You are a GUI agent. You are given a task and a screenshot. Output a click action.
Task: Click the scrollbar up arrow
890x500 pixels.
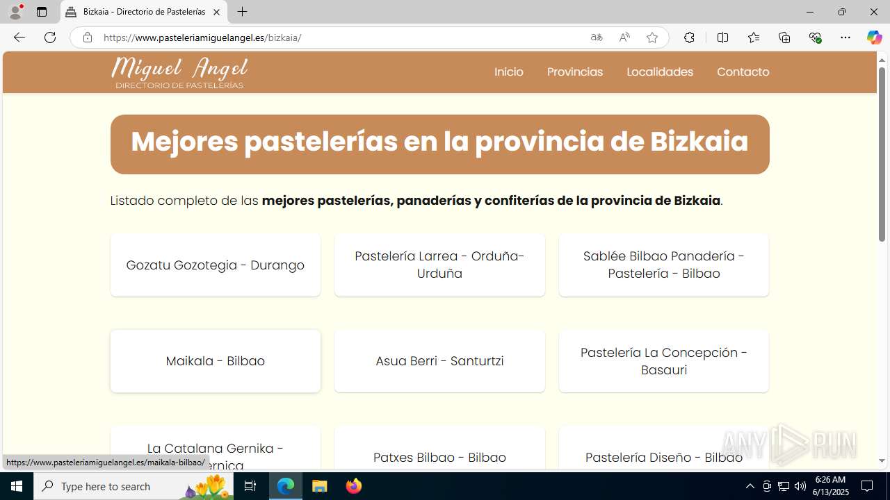pos(882,60)
